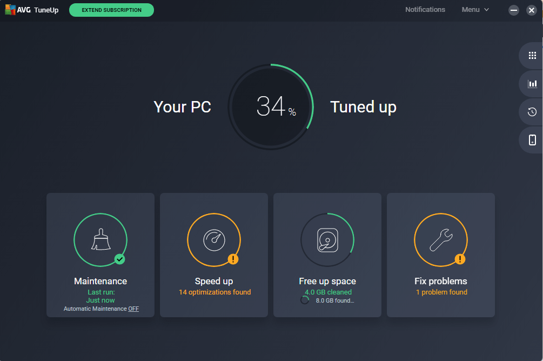543x361 pixels.
Task: Click the Maintenance broom icon
Action: click(101, 239)
